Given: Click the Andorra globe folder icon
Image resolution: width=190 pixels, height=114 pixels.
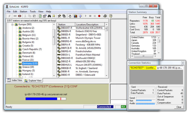Looking at the screenshot, I should click(20, 28).
